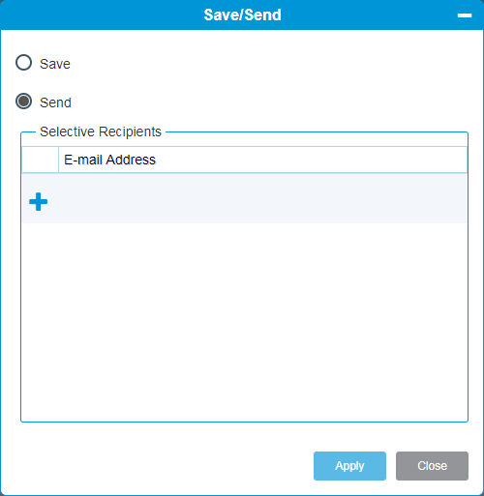Screen dimensions: 484x496
Task: Apply the Save/Send settings
Action: pos(349,466)
